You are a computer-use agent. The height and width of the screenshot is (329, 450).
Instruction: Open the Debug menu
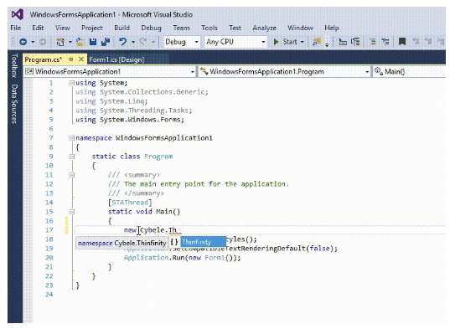click(151, 28)
